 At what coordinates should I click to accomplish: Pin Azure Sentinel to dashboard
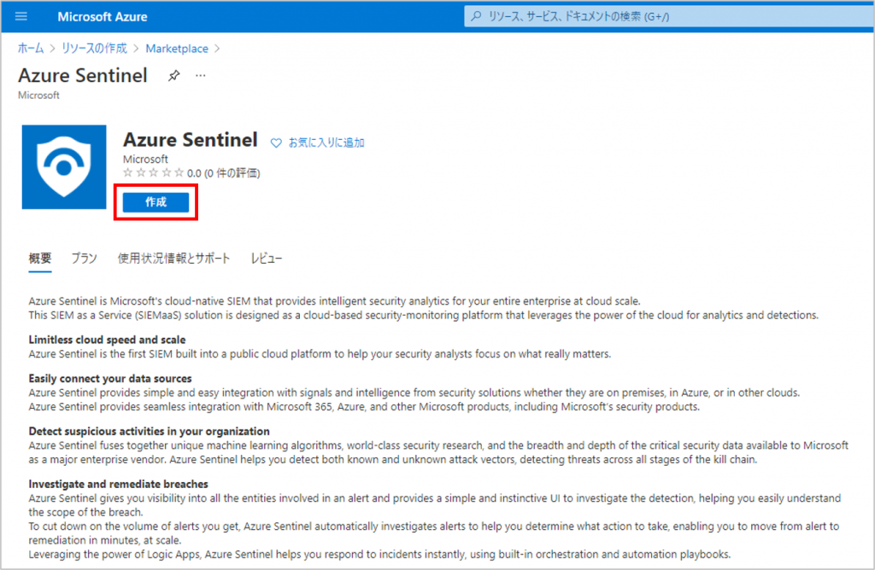point(174,75)
